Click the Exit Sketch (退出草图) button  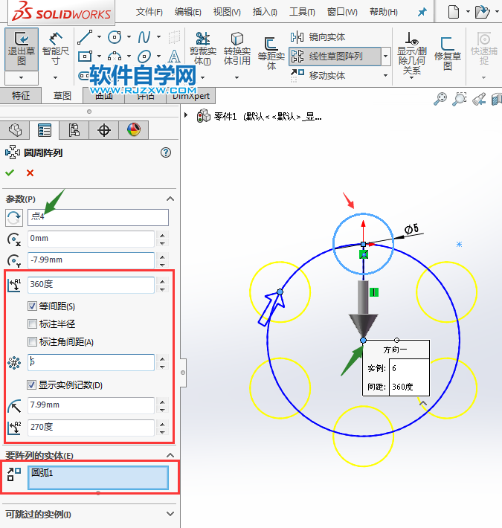coord(22,49)
